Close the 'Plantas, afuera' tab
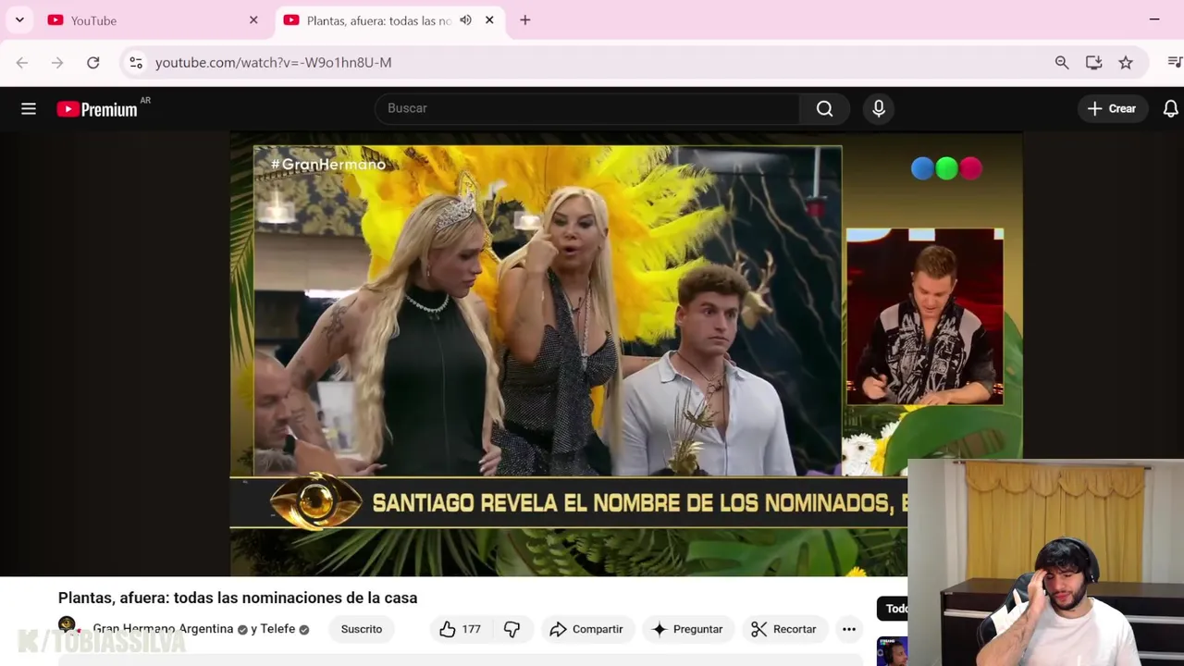 point(489,20)
